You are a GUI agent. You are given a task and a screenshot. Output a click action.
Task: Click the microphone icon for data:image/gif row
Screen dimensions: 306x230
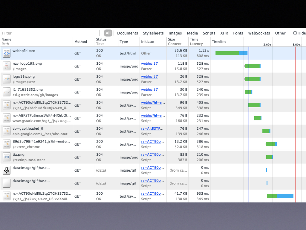pyautogui.click(x=7, y=170)
